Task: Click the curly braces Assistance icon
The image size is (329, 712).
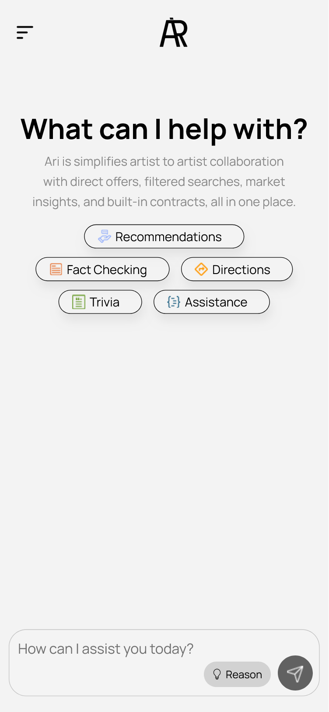Action: 174,302
